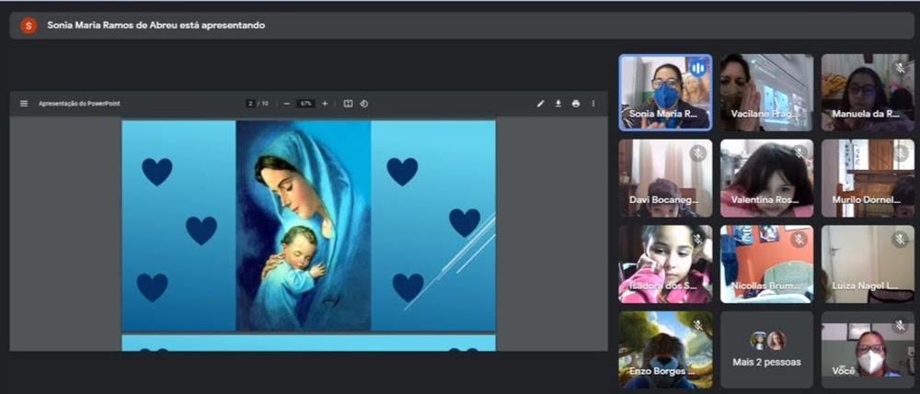Click the muted mic icon on Manuela's tile
This screenshot has height=394, width=920.
click(900, 69)
